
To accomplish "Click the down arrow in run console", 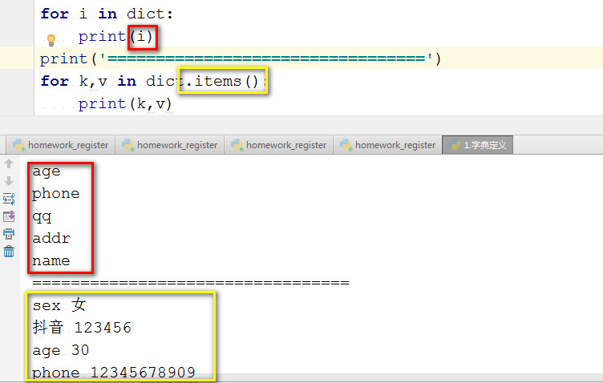I will tap(9, 181).
